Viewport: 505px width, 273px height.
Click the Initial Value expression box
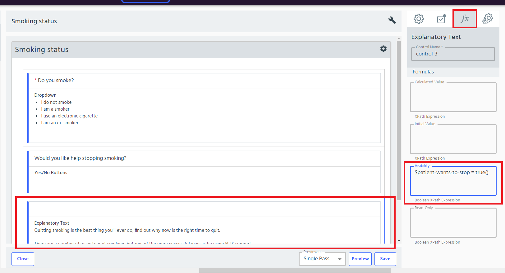click(453, 139)
